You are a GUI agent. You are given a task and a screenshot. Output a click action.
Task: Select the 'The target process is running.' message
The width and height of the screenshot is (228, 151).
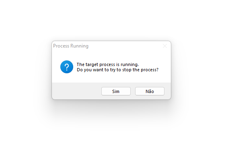(x=108, y=64)
